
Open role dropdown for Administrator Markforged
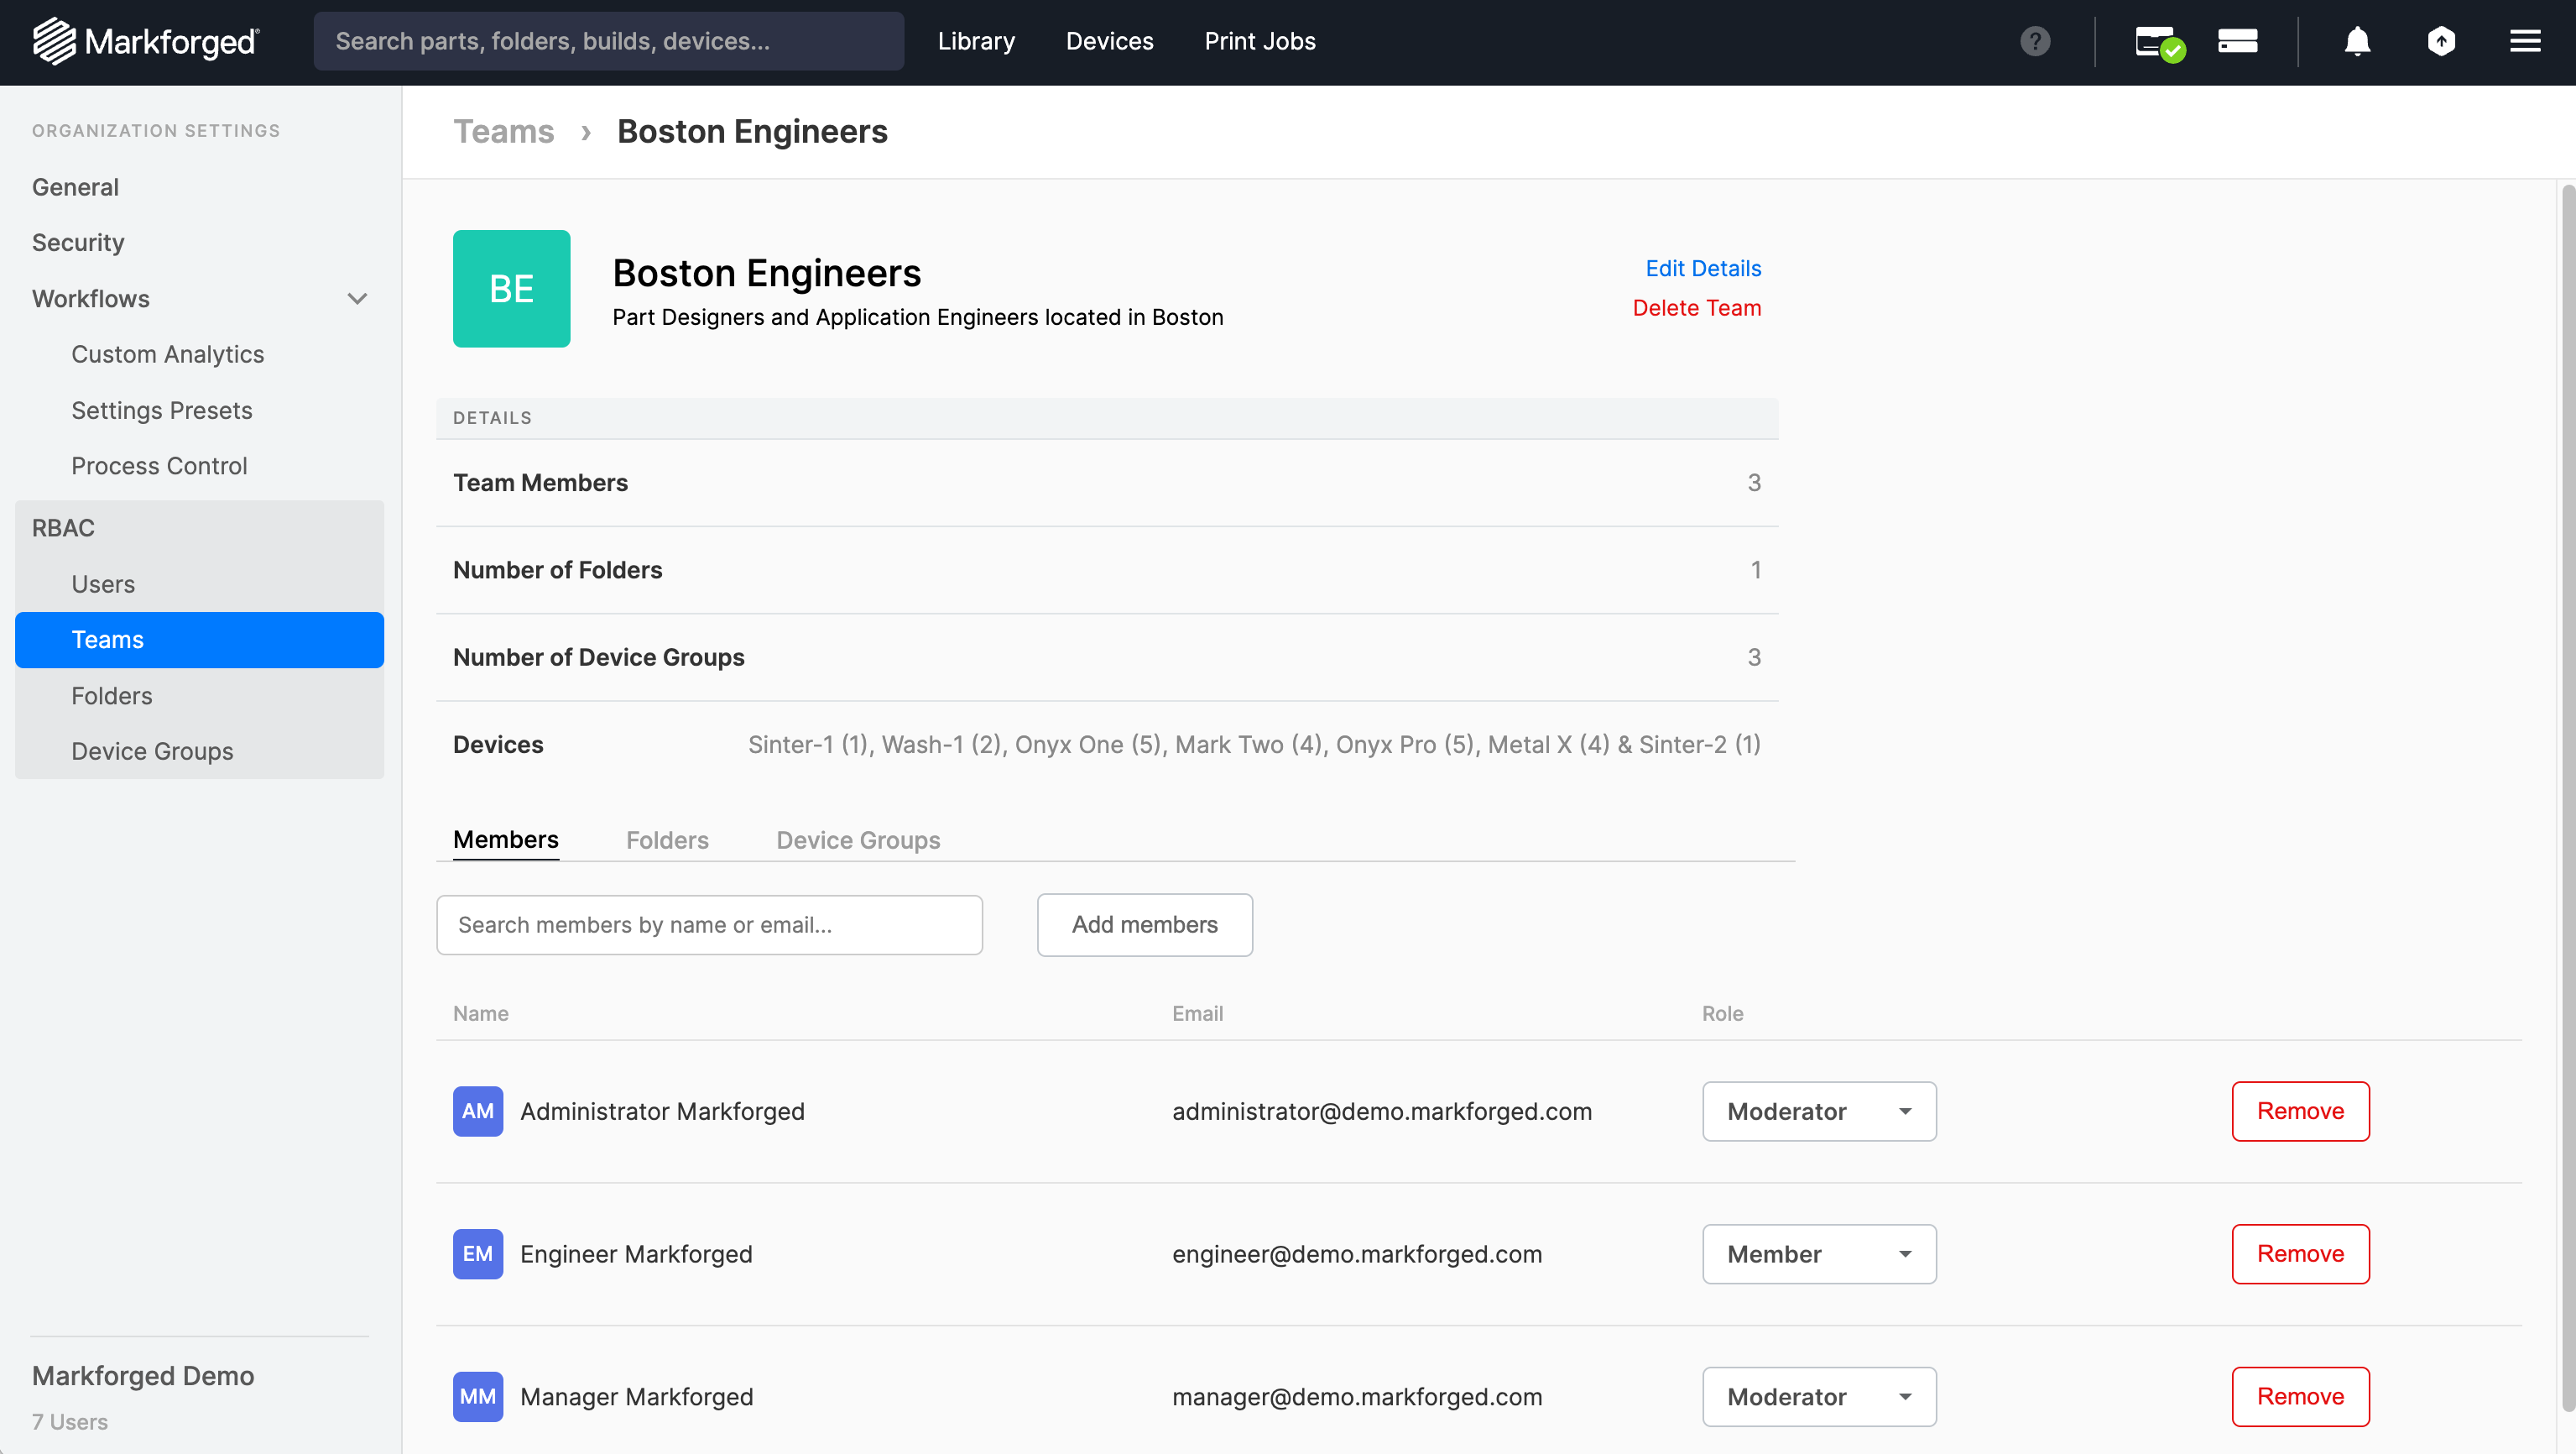click(1818, 1111)
